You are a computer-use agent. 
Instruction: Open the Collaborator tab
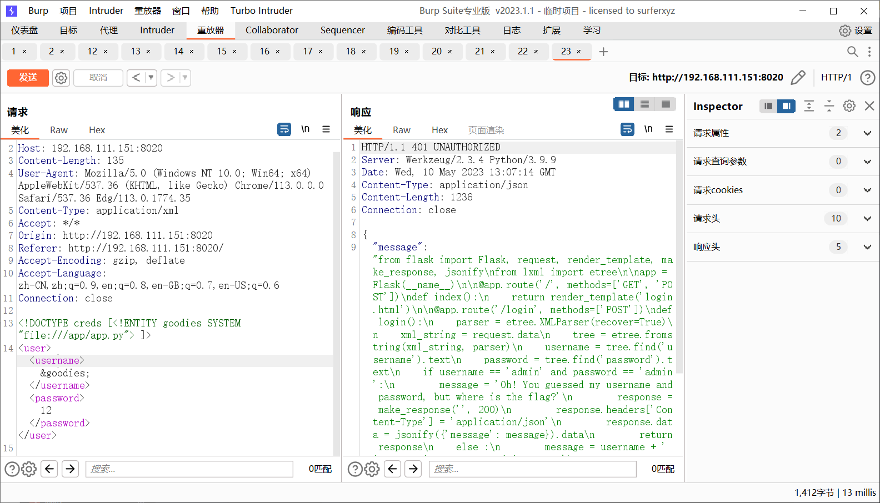tap(272, 31)
